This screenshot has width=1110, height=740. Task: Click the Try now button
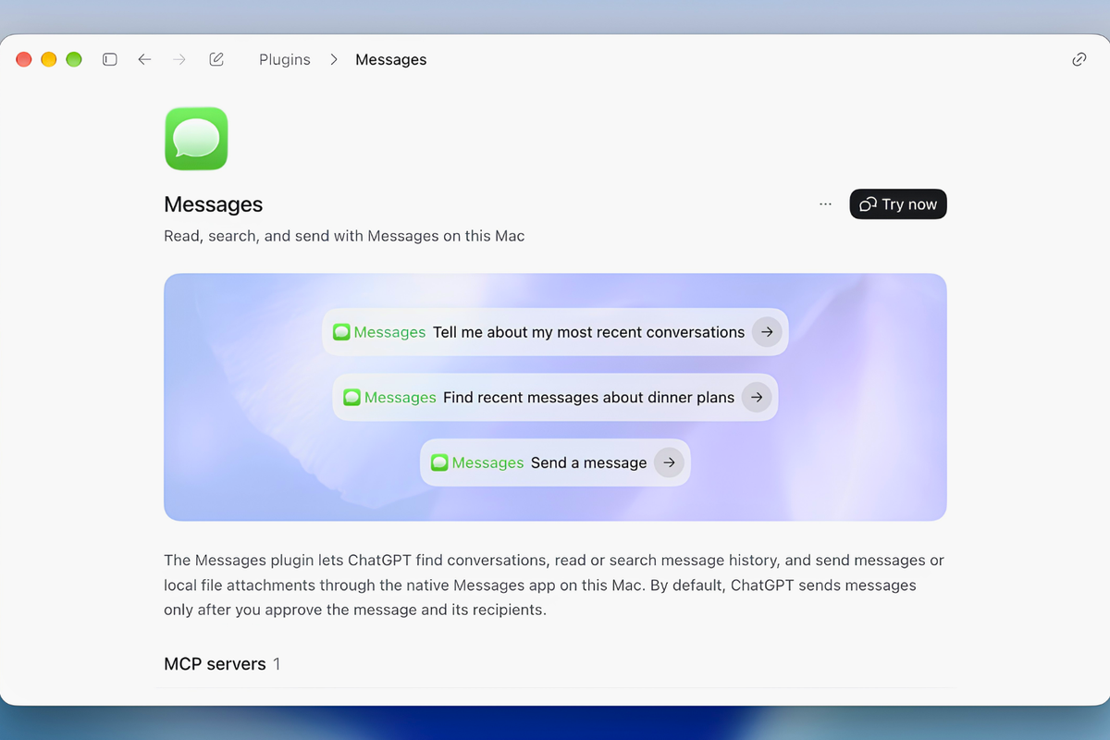click(x=898, y=204)
